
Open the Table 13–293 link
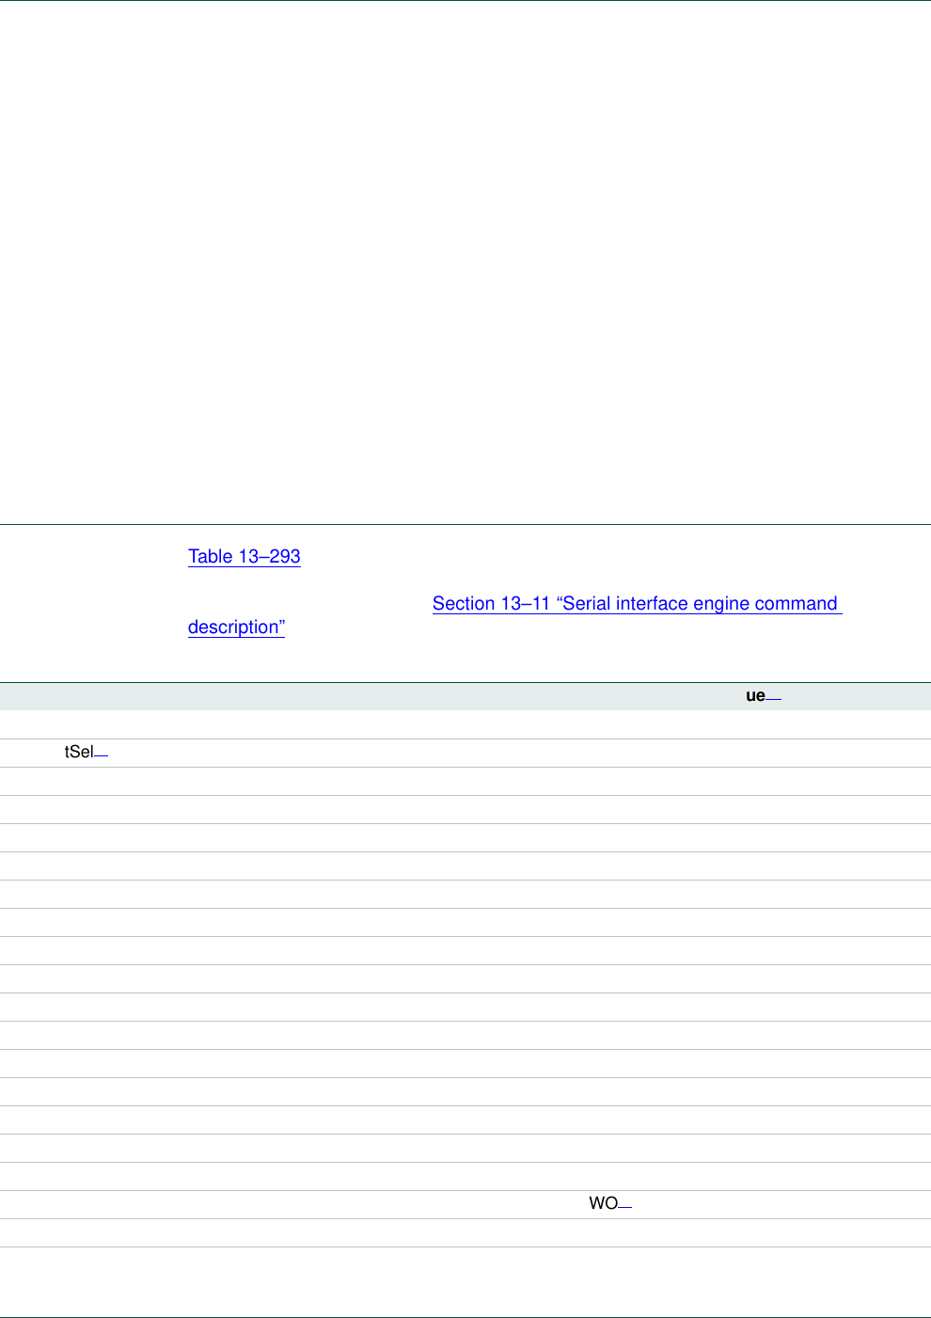click(x=244, y=556)
